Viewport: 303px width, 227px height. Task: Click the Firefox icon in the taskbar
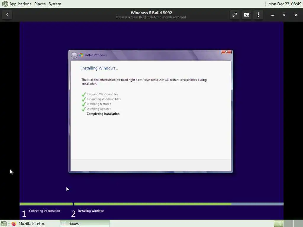[14, 223]
